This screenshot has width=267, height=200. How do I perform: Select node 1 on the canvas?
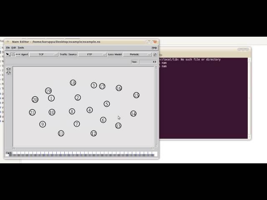coord(51,98)
